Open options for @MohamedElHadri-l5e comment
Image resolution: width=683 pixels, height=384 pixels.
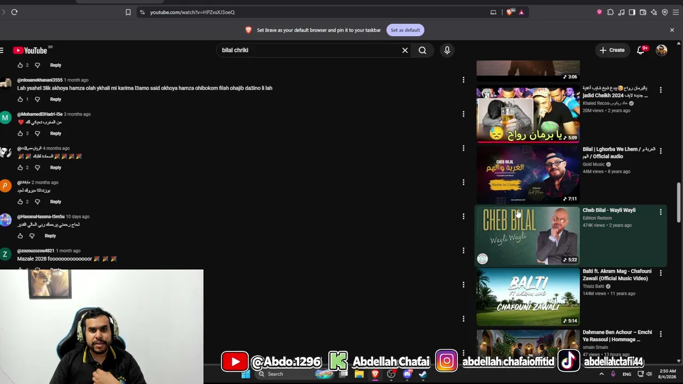point(463,114)
